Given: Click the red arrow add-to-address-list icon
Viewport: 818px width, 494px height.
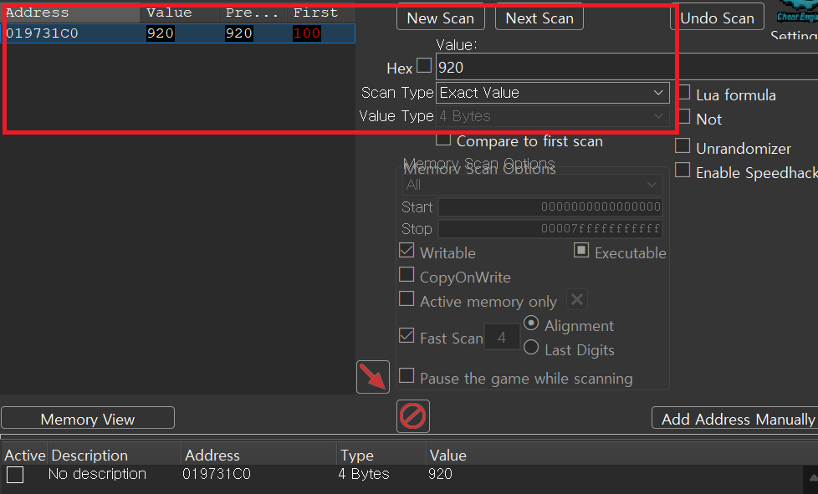Looking at the screenshot, I should [373, 377].
